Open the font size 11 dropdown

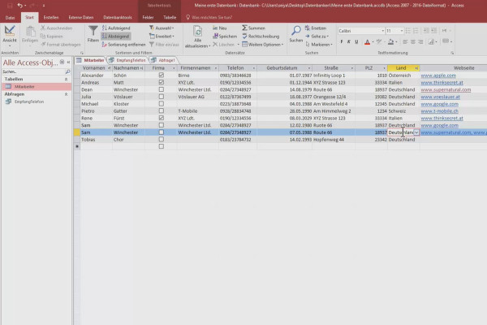pyautogui.click(x=402, y=31)
